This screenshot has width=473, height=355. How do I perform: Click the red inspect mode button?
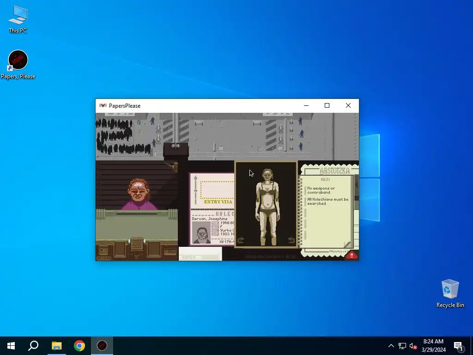tap(352, 255)
